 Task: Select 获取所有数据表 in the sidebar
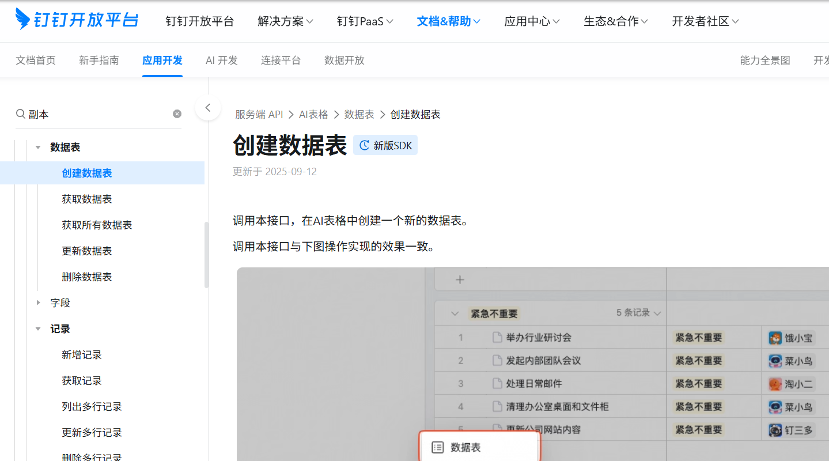tap(97, 225)
